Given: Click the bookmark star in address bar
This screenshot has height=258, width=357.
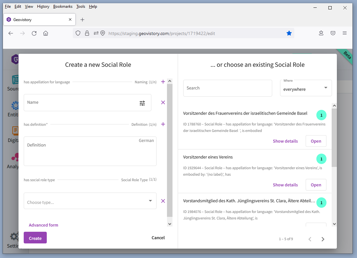Looking at the screenshot, I should (289, 33).
